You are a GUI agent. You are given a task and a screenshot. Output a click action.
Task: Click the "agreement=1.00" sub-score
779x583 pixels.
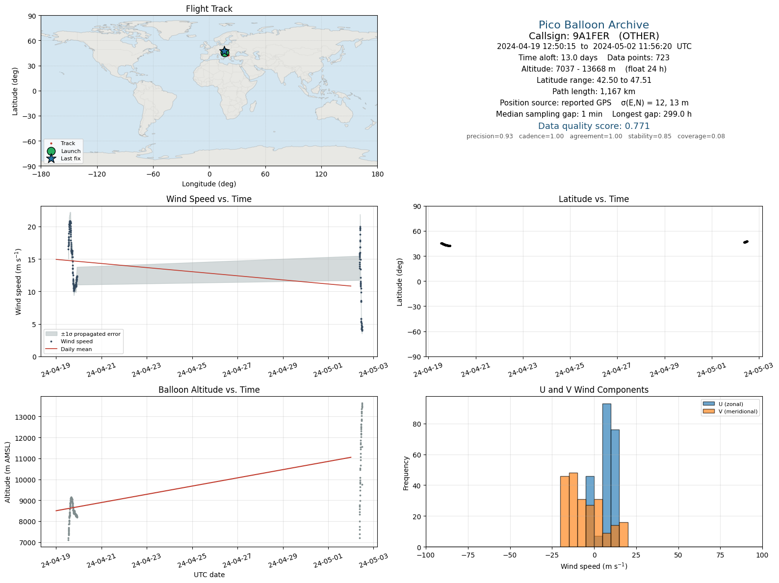pos(596,136)
